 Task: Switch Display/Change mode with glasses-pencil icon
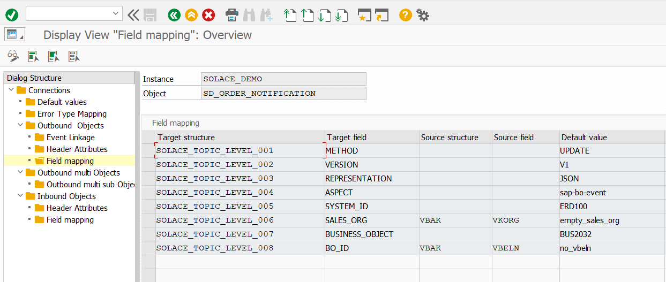click(x=13, y=56)
